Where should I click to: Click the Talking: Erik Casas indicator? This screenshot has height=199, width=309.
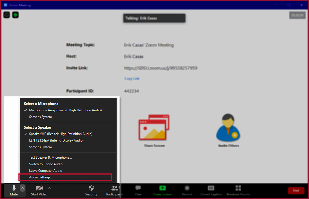tap(154, 18)
